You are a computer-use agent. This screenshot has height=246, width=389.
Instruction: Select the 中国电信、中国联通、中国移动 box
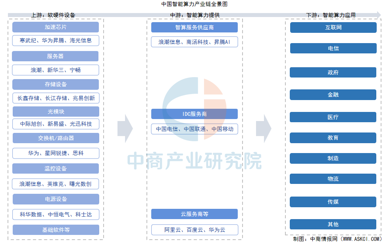[x=194, y=129]
